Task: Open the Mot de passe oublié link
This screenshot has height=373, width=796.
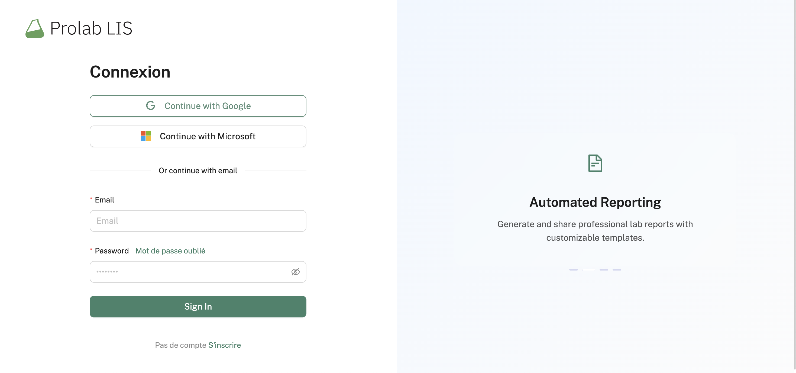Action: [x=170, y=250]
